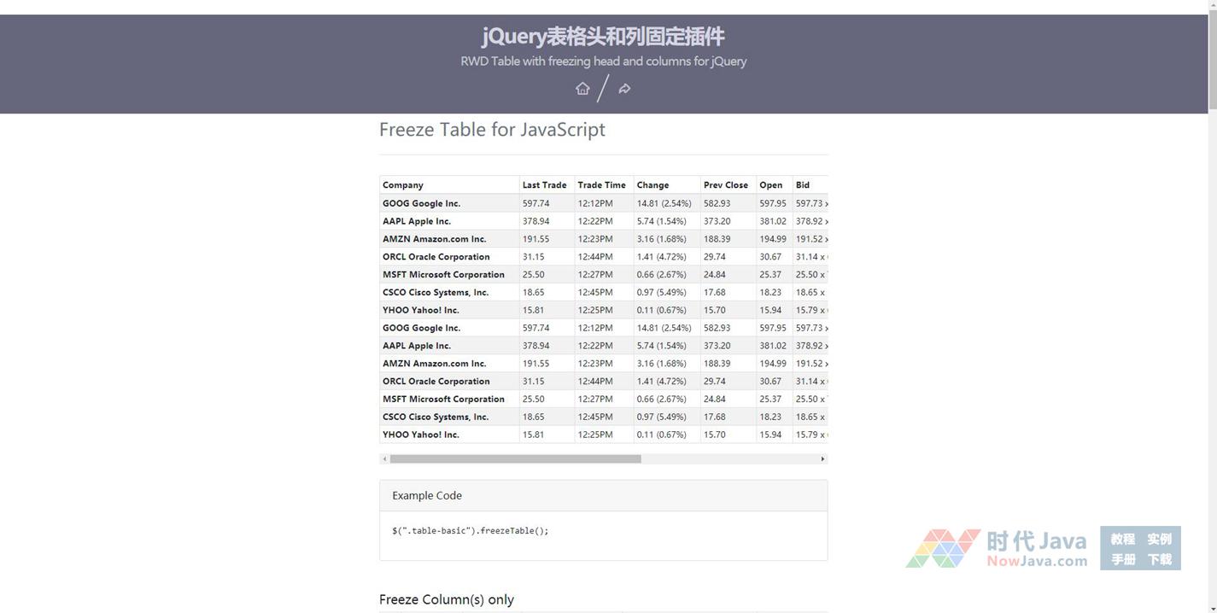The height and width of the screenshot is (613, 1217).
Task: Click the Example Code panel heading
Action: (x=427, y=496)
